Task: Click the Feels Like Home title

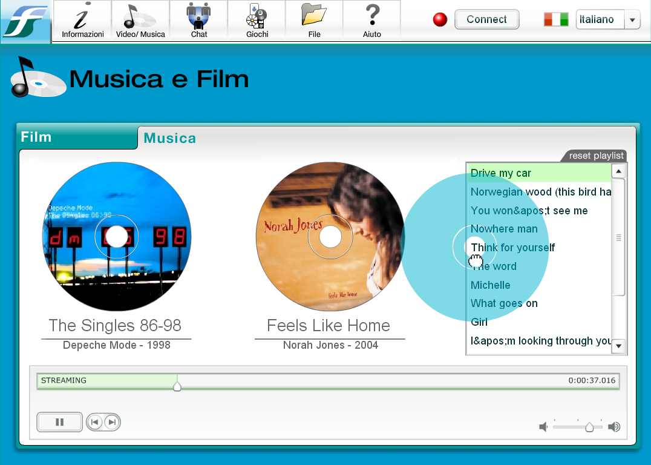Action: pyautogui.click(x=329, y=325)
